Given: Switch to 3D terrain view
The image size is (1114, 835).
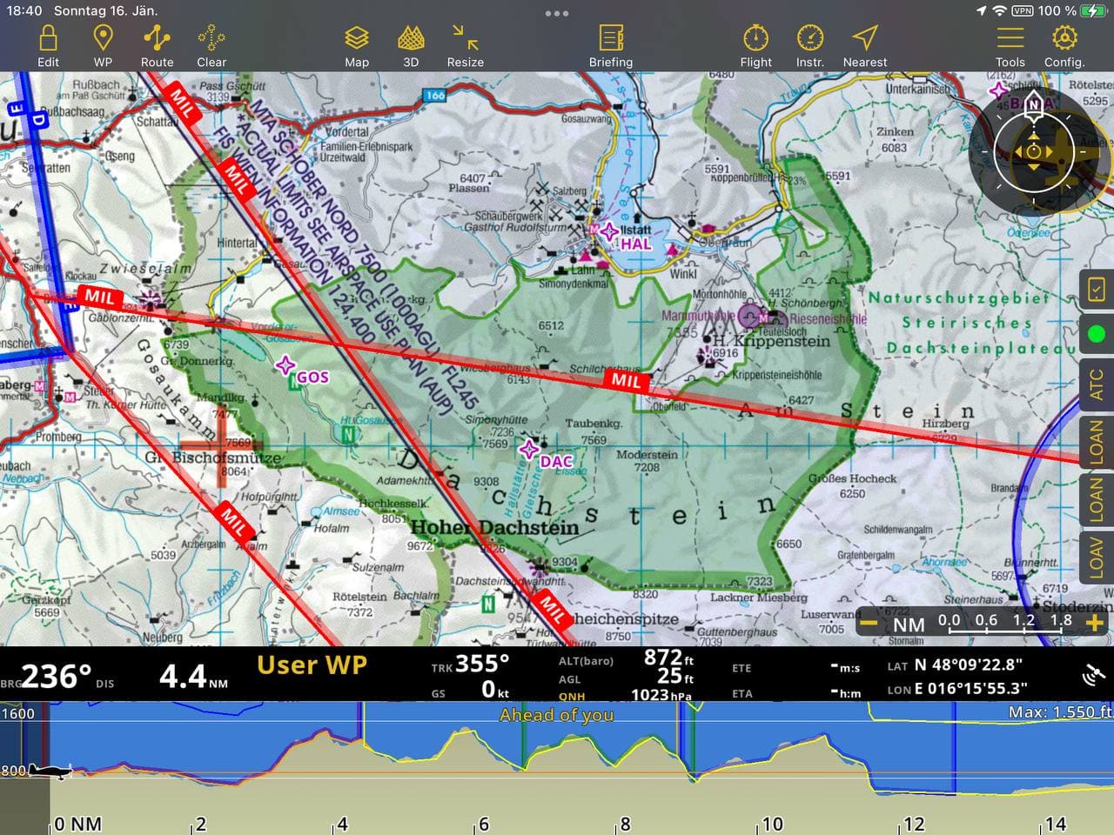Looking at the screenshot, I should click(x=411, y=45).
